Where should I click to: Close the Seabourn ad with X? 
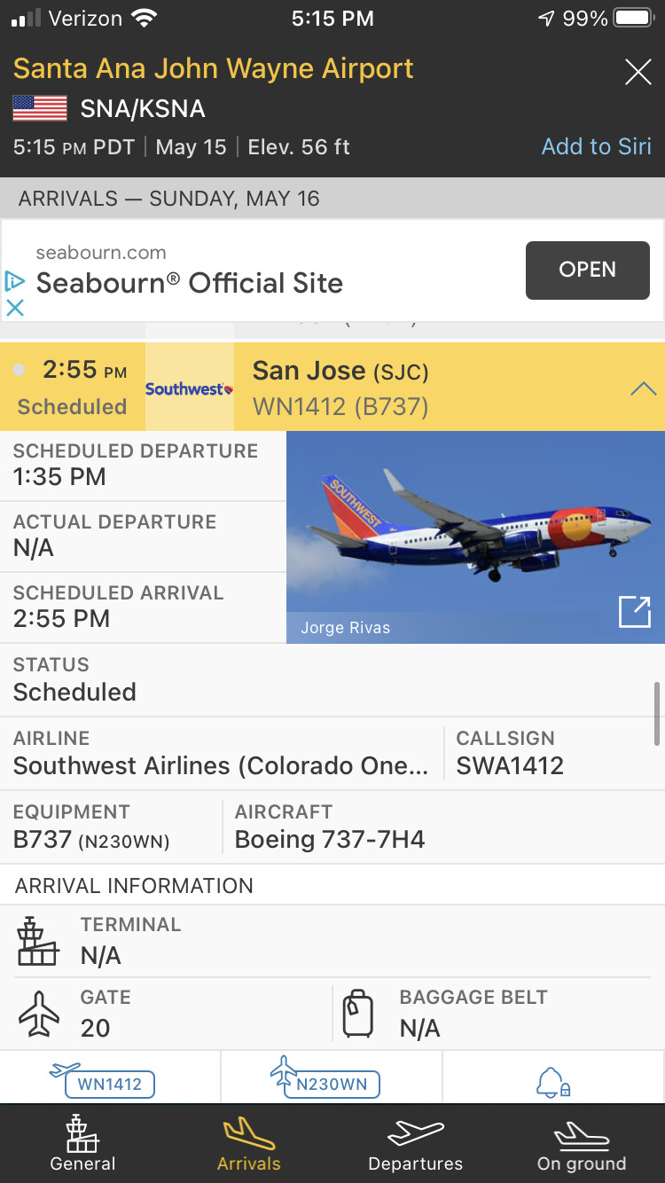15,308
